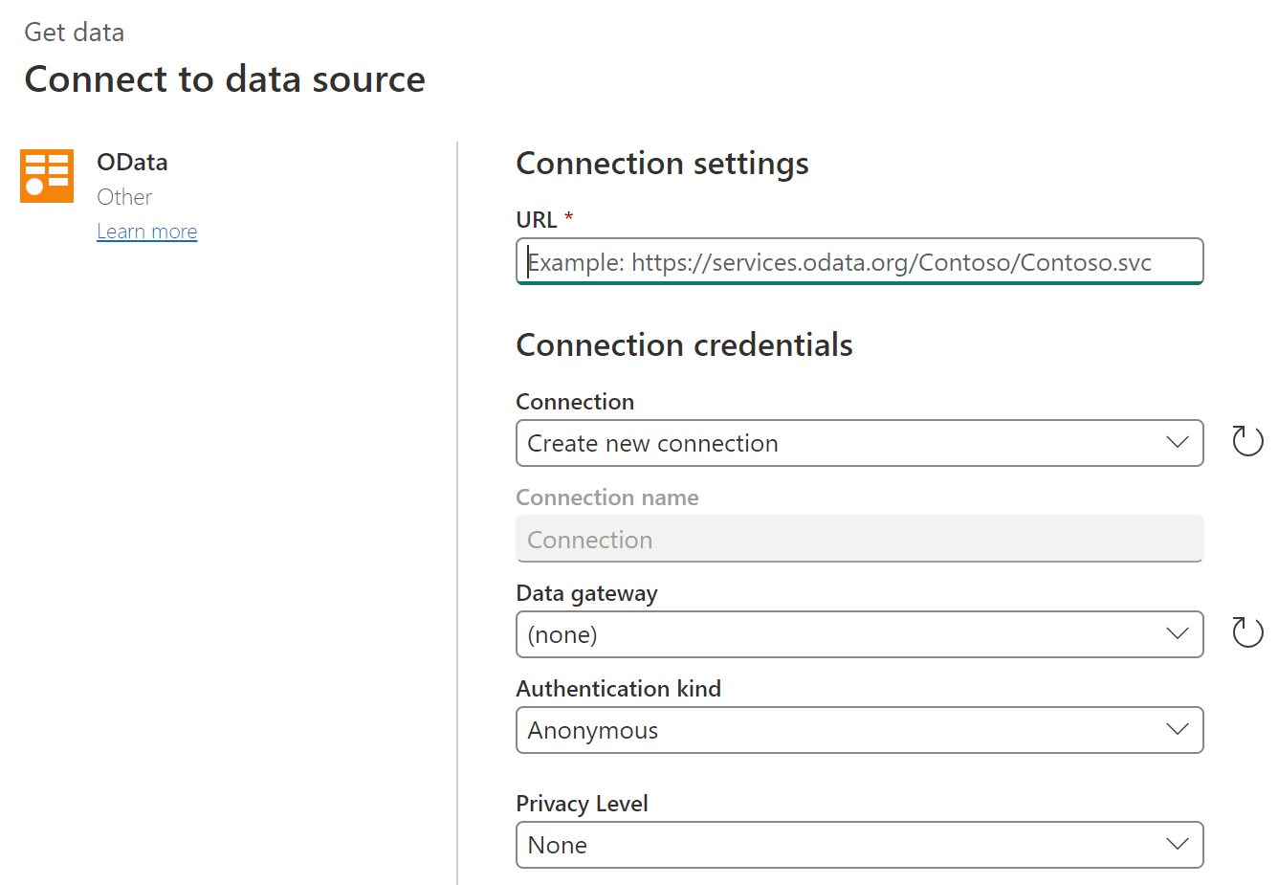Click the Connection name text box
This screenshot has height=885, width=1278.
tap(859, 540)
